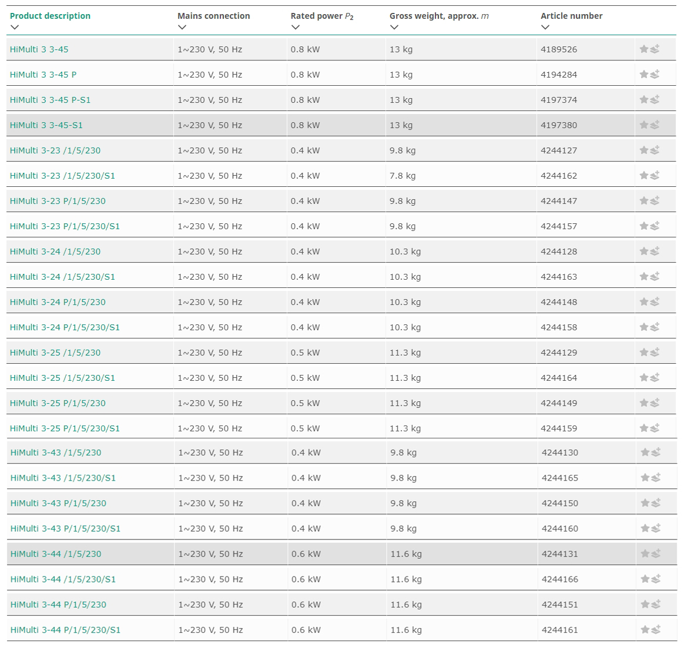Open Rated power P2 column chevron
This screenshot has height=657, width=684.
click(x=296, y=28)
